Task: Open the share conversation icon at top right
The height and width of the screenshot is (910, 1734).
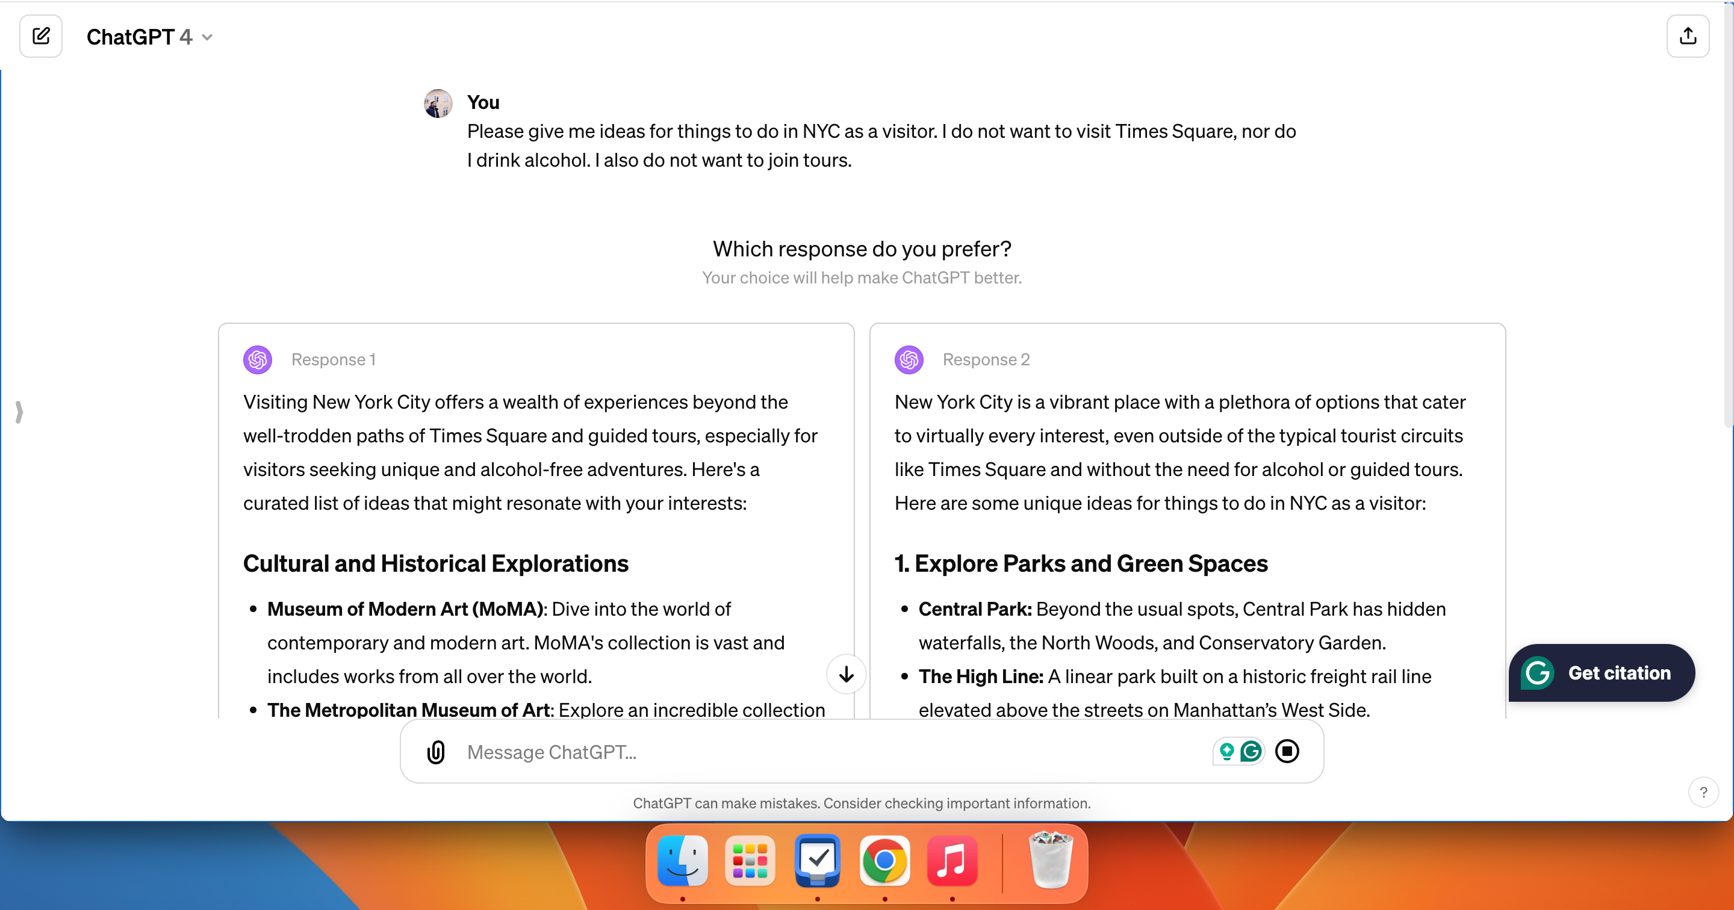Action: tap(1688, 36)
